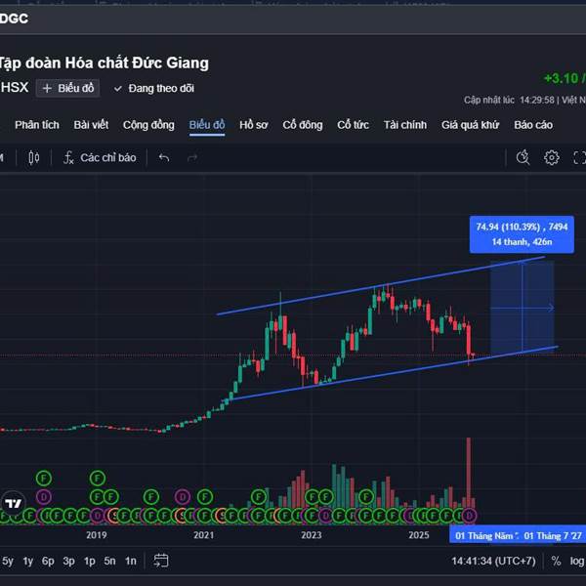Click the Cập nhật lúc 14:29:58 timestamp
586x586 pixels.
[509, 101]
